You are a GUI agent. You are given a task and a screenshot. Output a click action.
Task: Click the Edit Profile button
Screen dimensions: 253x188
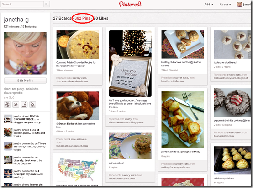click(x=25, y=81)
